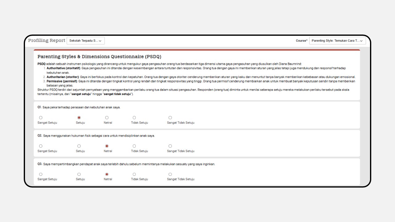Choose Netral for question Q1
This screenshot has width=395, height=222.
(x=107, y=117)
